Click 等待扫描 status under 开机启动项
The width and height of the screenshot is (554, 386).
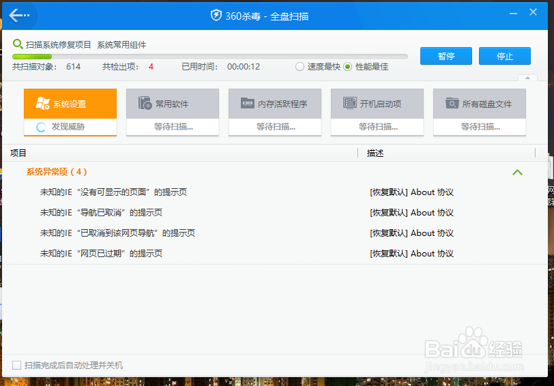click(x=378, y=126)
